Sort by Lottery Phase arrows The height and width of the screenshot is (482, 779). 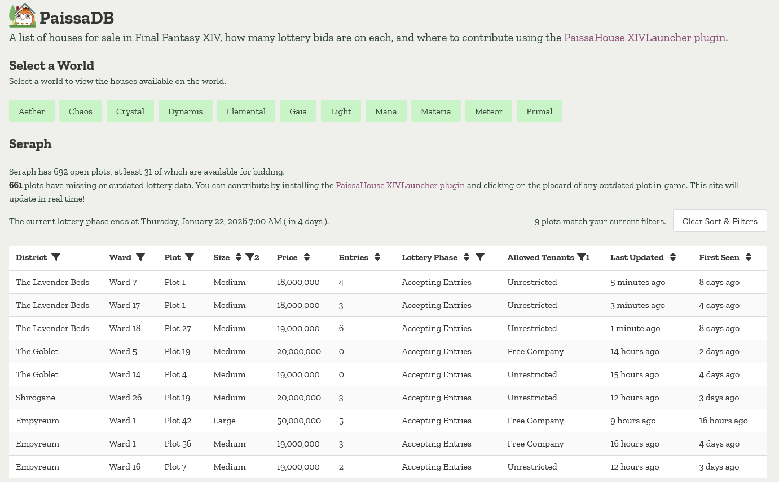(466, 257)
